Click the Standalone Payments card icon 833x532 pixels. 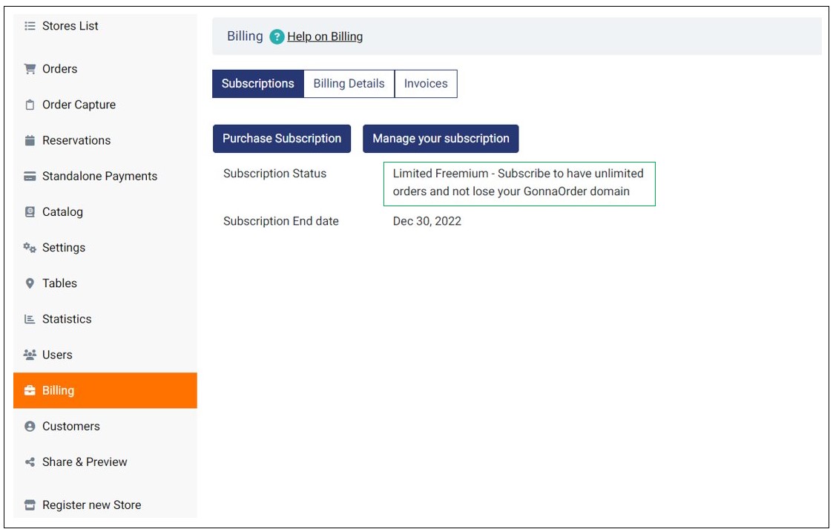tap(30, 176)
